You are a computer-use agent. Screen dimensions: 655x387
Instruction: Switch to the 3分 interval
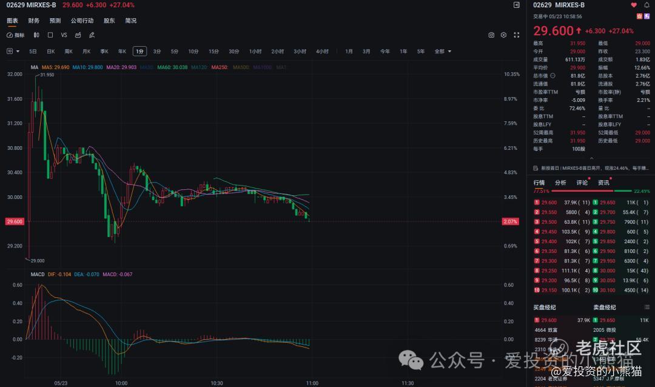(x=157, y=52)
